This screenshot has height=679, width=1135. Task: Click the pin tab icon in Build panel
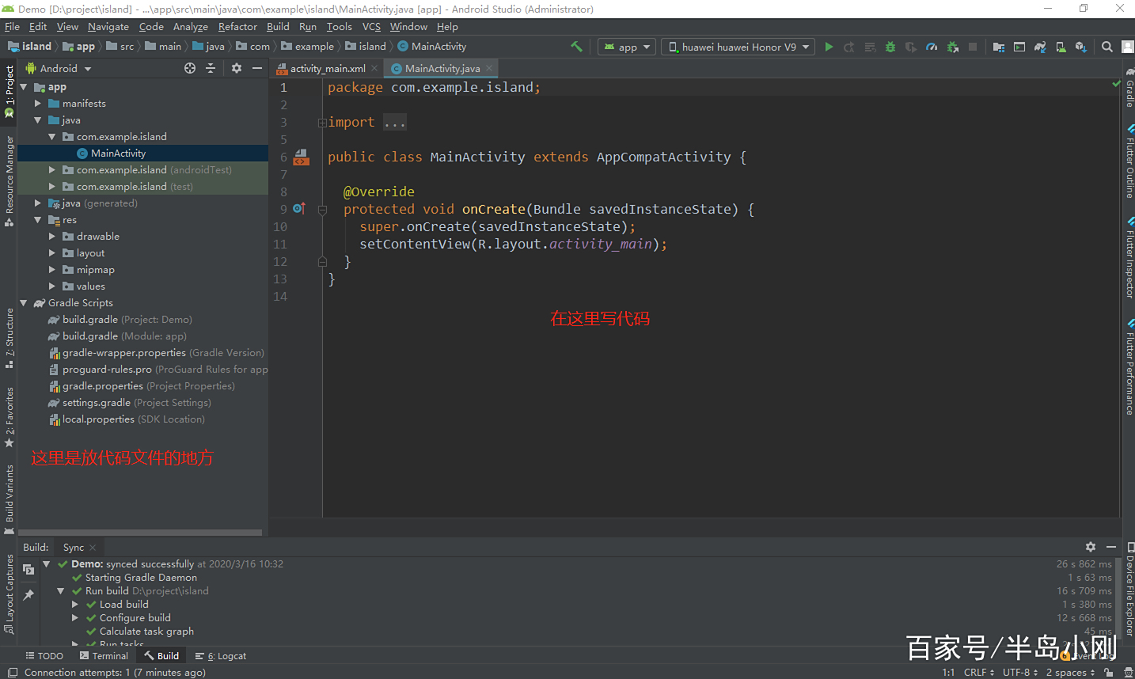point(28,594)
